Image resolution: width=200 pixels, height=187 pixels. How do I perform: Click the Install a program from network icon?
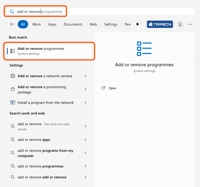(x=12, y=103)
